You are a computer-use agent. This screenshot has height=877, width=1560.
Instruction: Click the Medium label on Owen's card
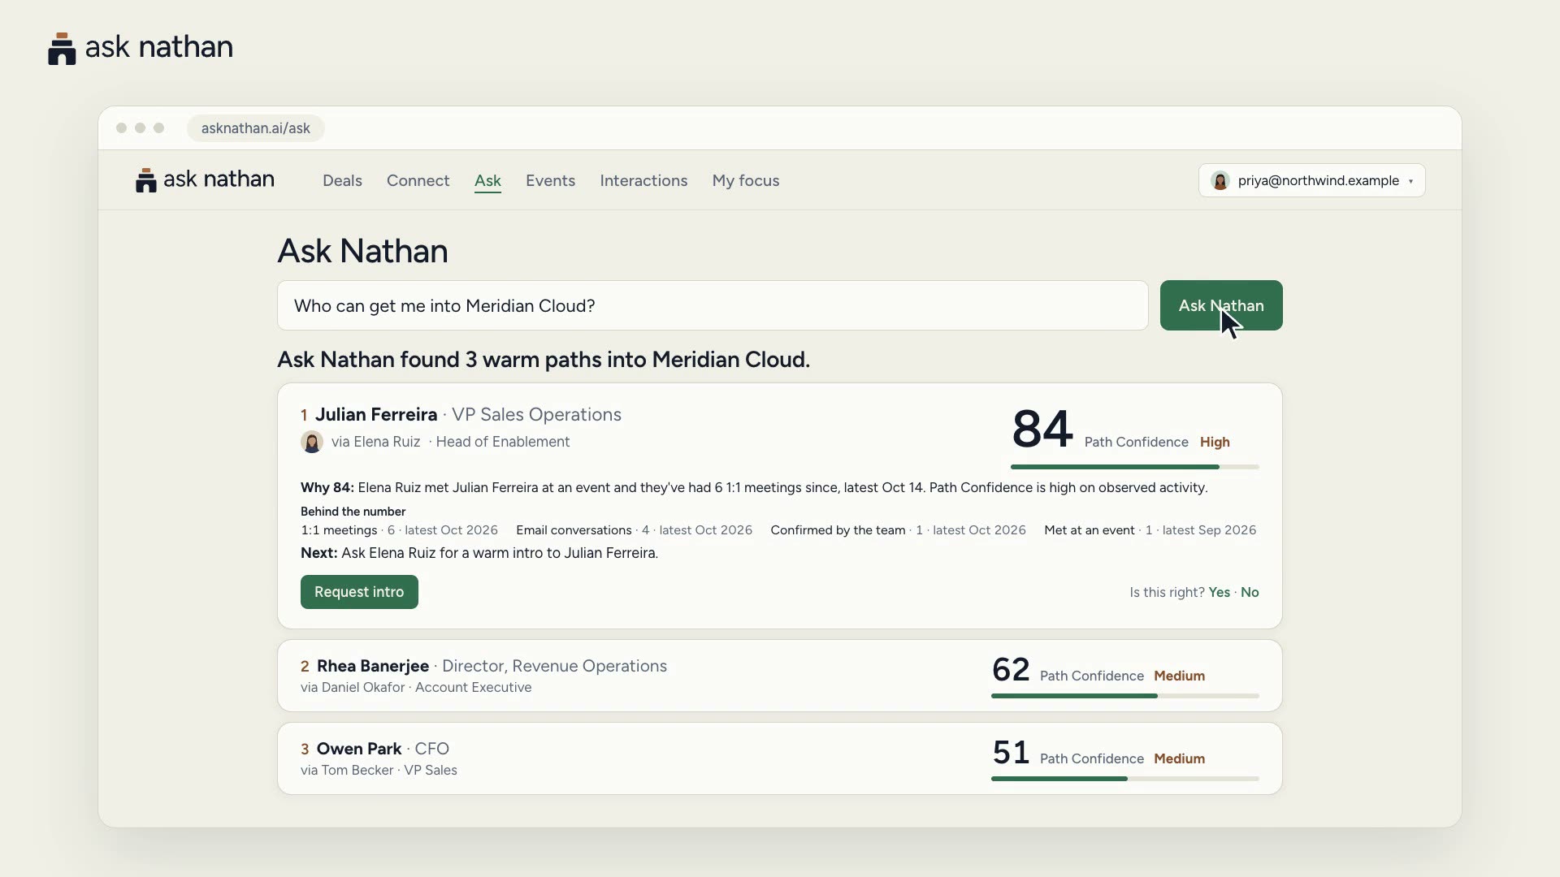(1179, 758)
